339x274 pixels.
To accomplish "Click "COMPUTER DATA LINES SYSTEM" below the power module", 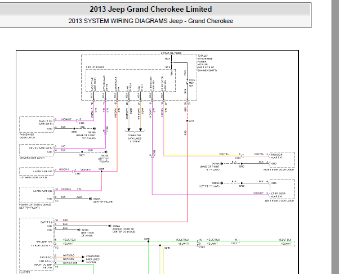I will 135,138.
